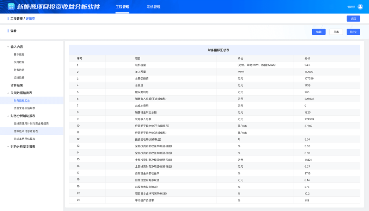The height and width of the screenshot is (211, 369).
Task: Click the 财务指标汇总表 table title
Action: (x=219, y=50)
